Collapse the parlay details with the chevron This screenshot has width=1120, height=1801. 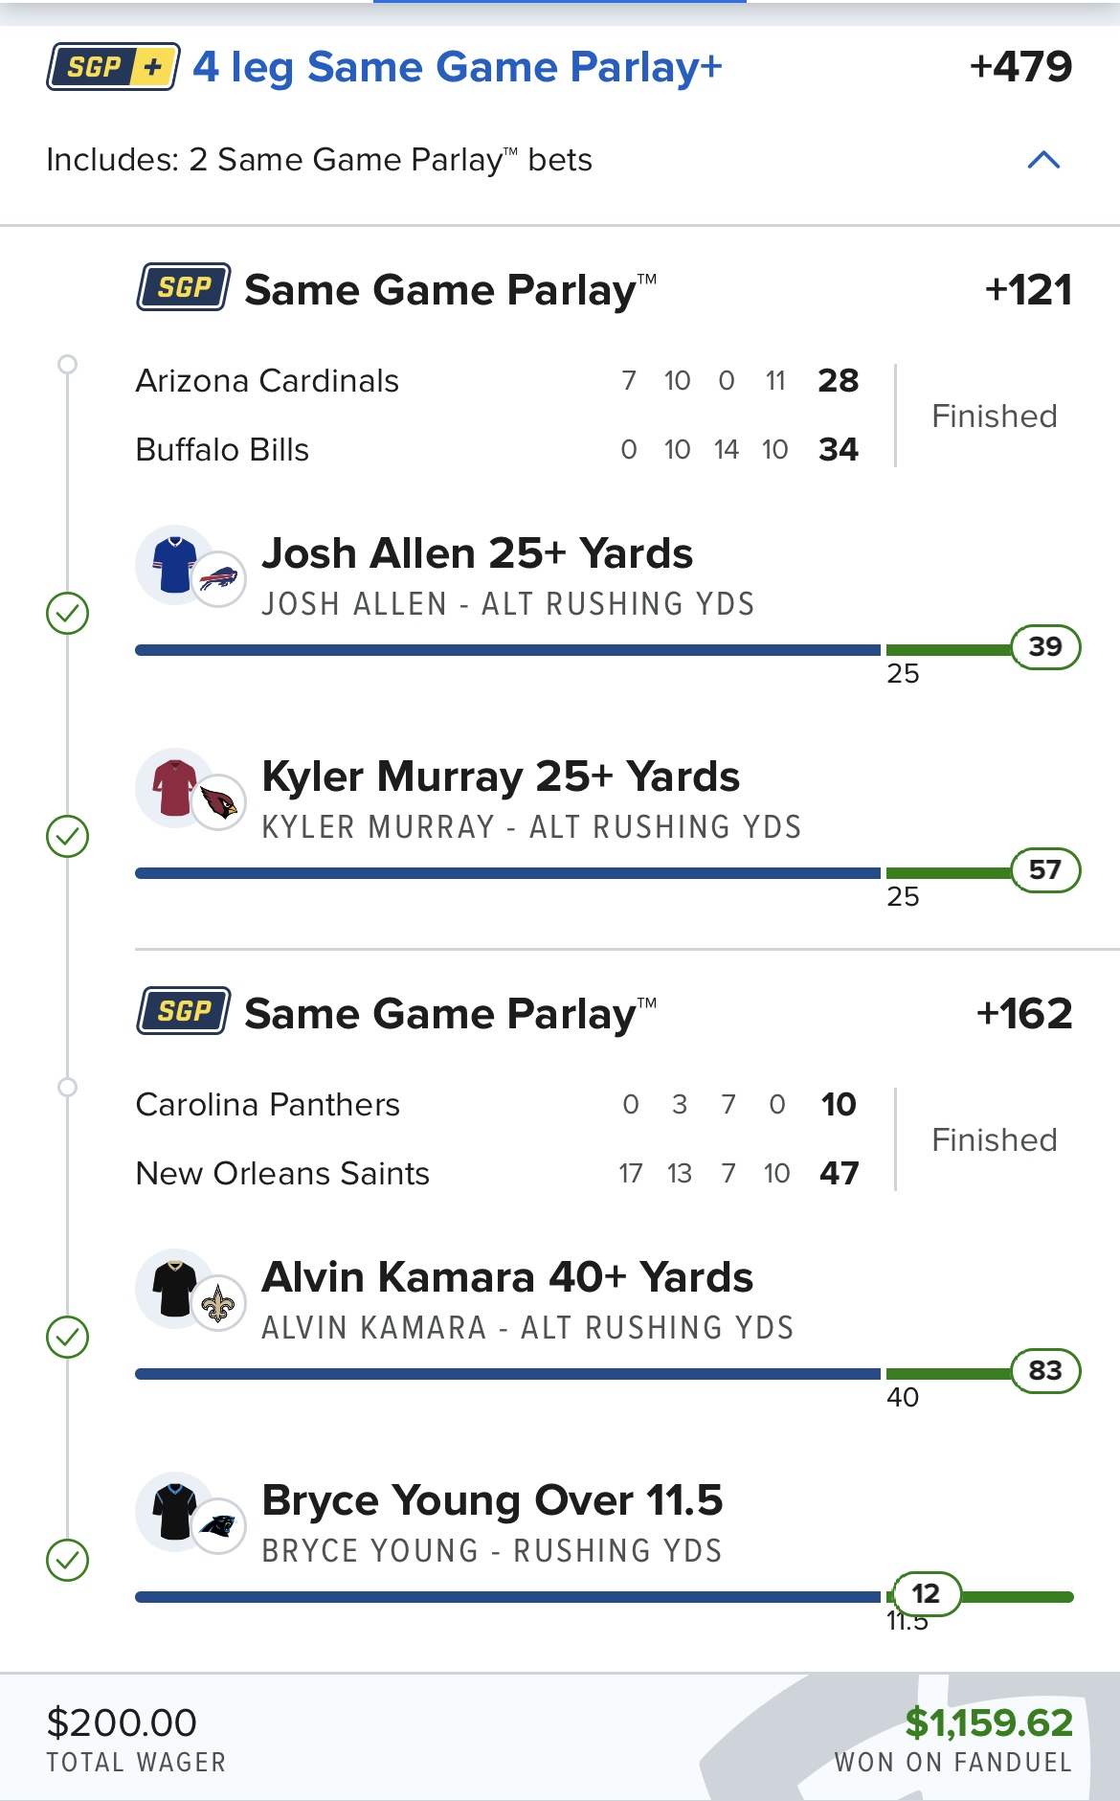tap(1043, 160)
